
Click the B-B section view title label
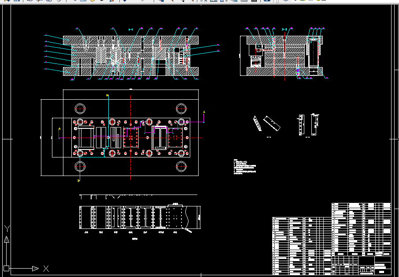click(x=284, y=30)
